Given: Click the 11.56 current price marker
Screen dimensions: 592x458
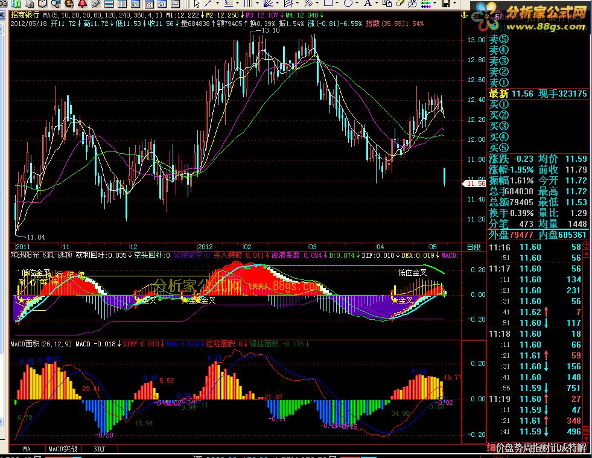Looking at the screenshot, I should (x=474, y=183).
